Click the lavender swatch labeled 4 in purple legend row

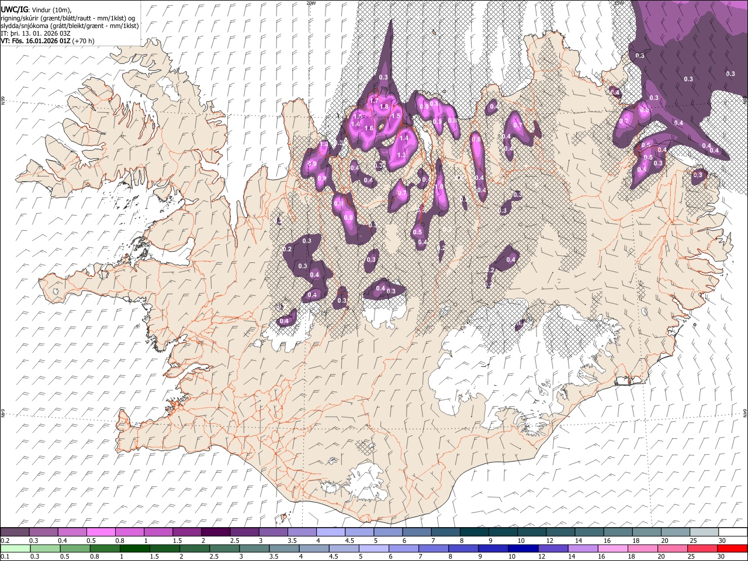point(331,532)
